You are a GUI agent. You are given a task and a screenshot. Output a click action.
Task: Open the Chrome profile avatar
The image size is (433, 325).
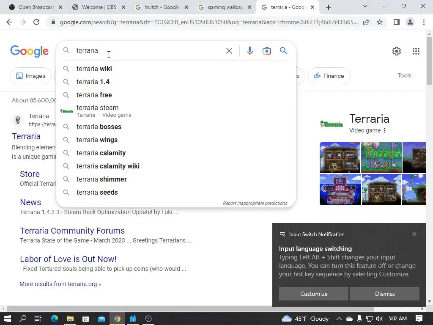tap(410, 22)
